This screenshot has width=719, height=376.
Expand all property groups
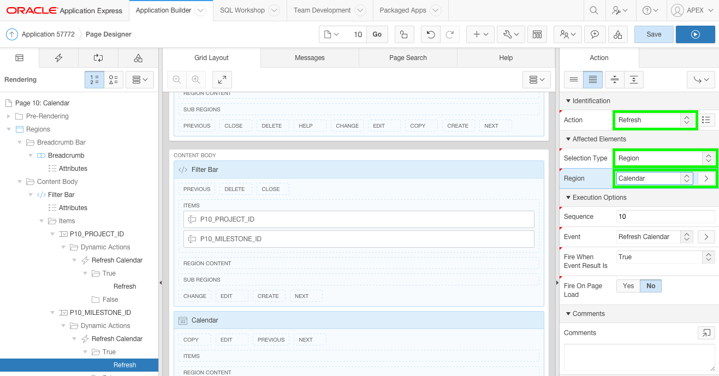click(x=633, y=80)
